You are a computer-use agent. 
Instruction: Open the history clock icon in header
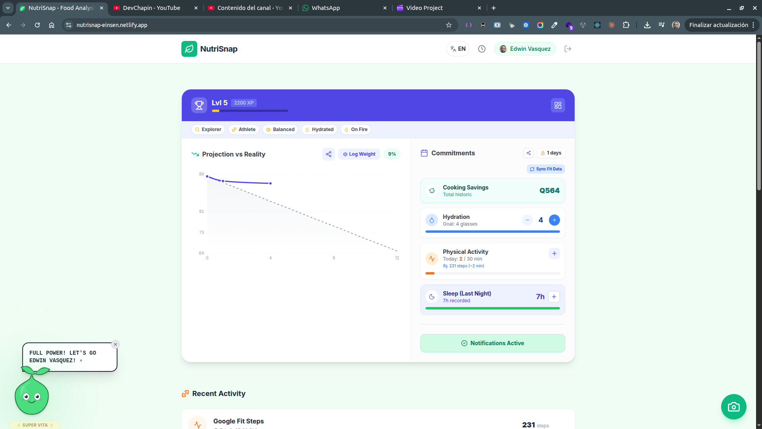click(481, 49)
